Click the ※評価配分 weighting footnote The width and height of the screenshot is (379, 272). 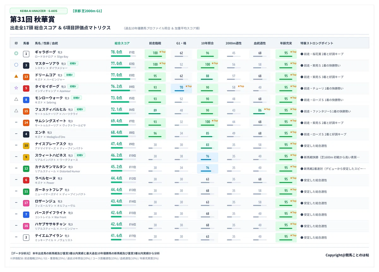(x=84, y=258)
